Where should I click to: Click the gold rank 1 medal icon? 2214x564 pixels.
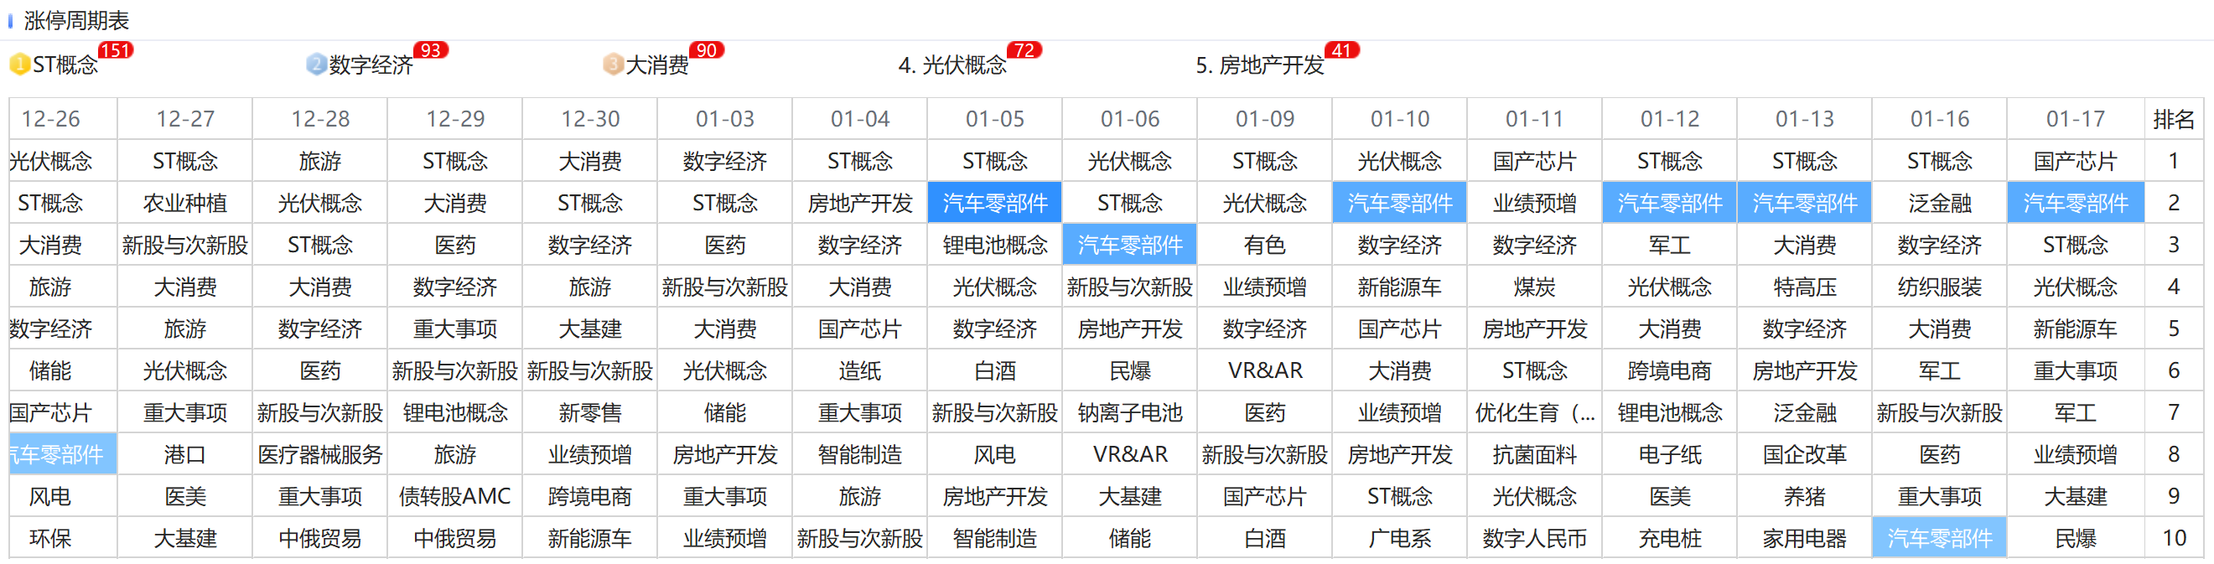(x=19, y=65)
